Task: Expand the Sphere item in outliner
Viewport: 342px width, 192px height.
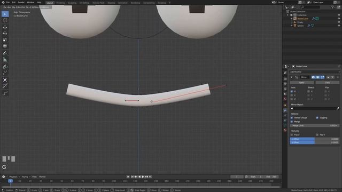Action: click(291, 26)
